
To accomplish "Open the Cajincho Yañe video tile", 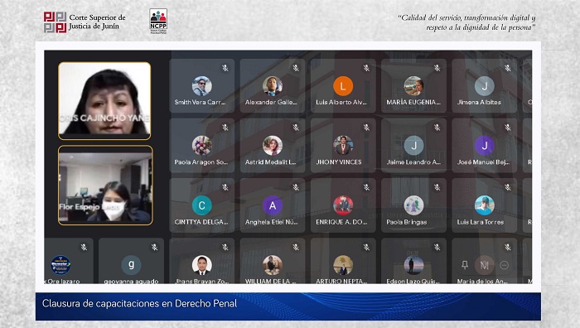I will (104, 100).
